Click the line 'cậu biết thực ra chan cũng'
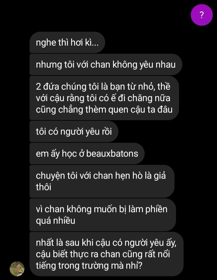This screenshot has width=217, height=280. [103, 254]
